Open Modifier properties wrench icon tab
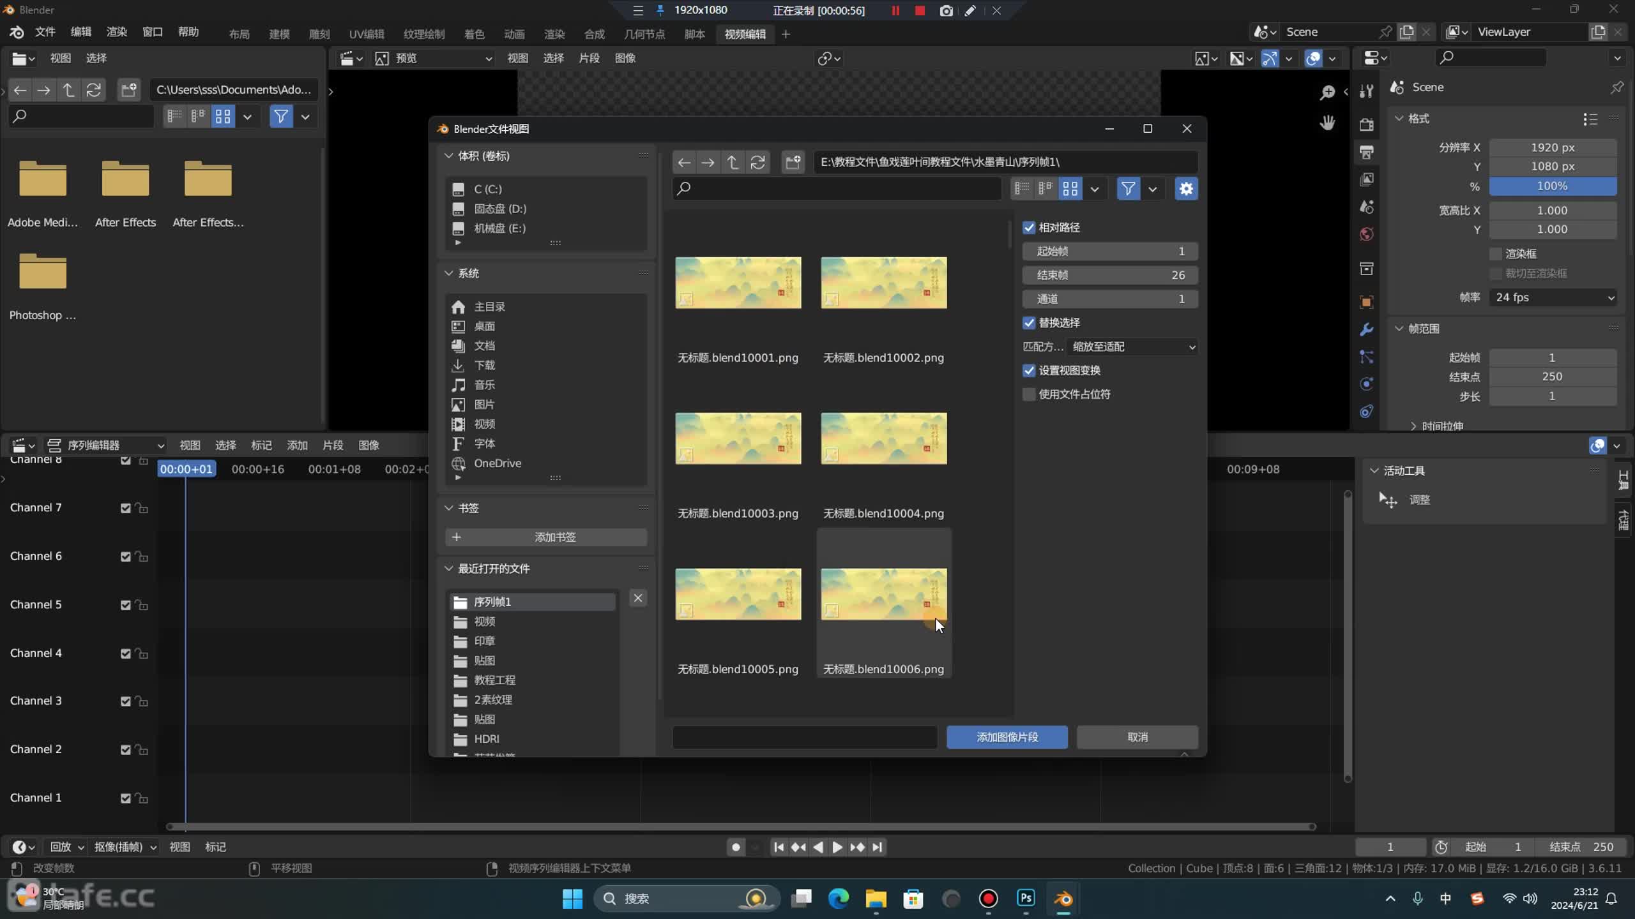 click(x=1367, y=329)
